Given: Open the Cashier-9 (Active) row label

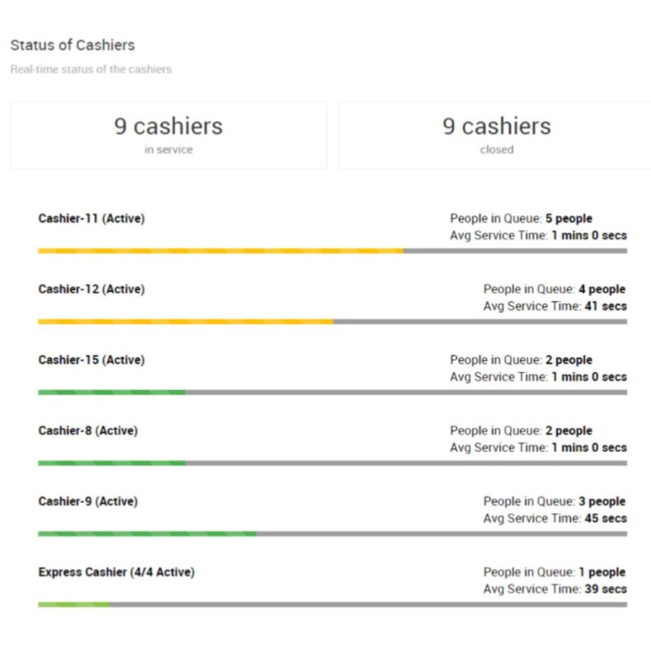Looking at the screenshot, I should pyautogui.click(x=88, y=501).
